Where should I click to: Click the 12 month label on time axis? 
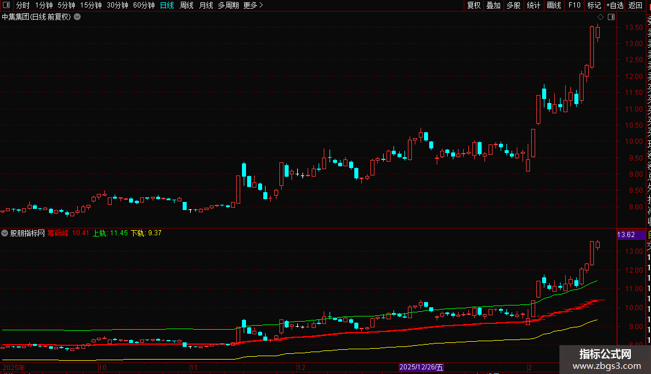[x=301, y=367]
